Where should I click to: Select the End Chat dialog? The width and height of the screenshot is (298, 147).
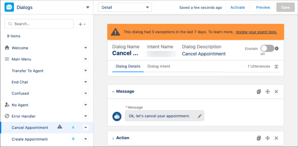pos(20,82)
